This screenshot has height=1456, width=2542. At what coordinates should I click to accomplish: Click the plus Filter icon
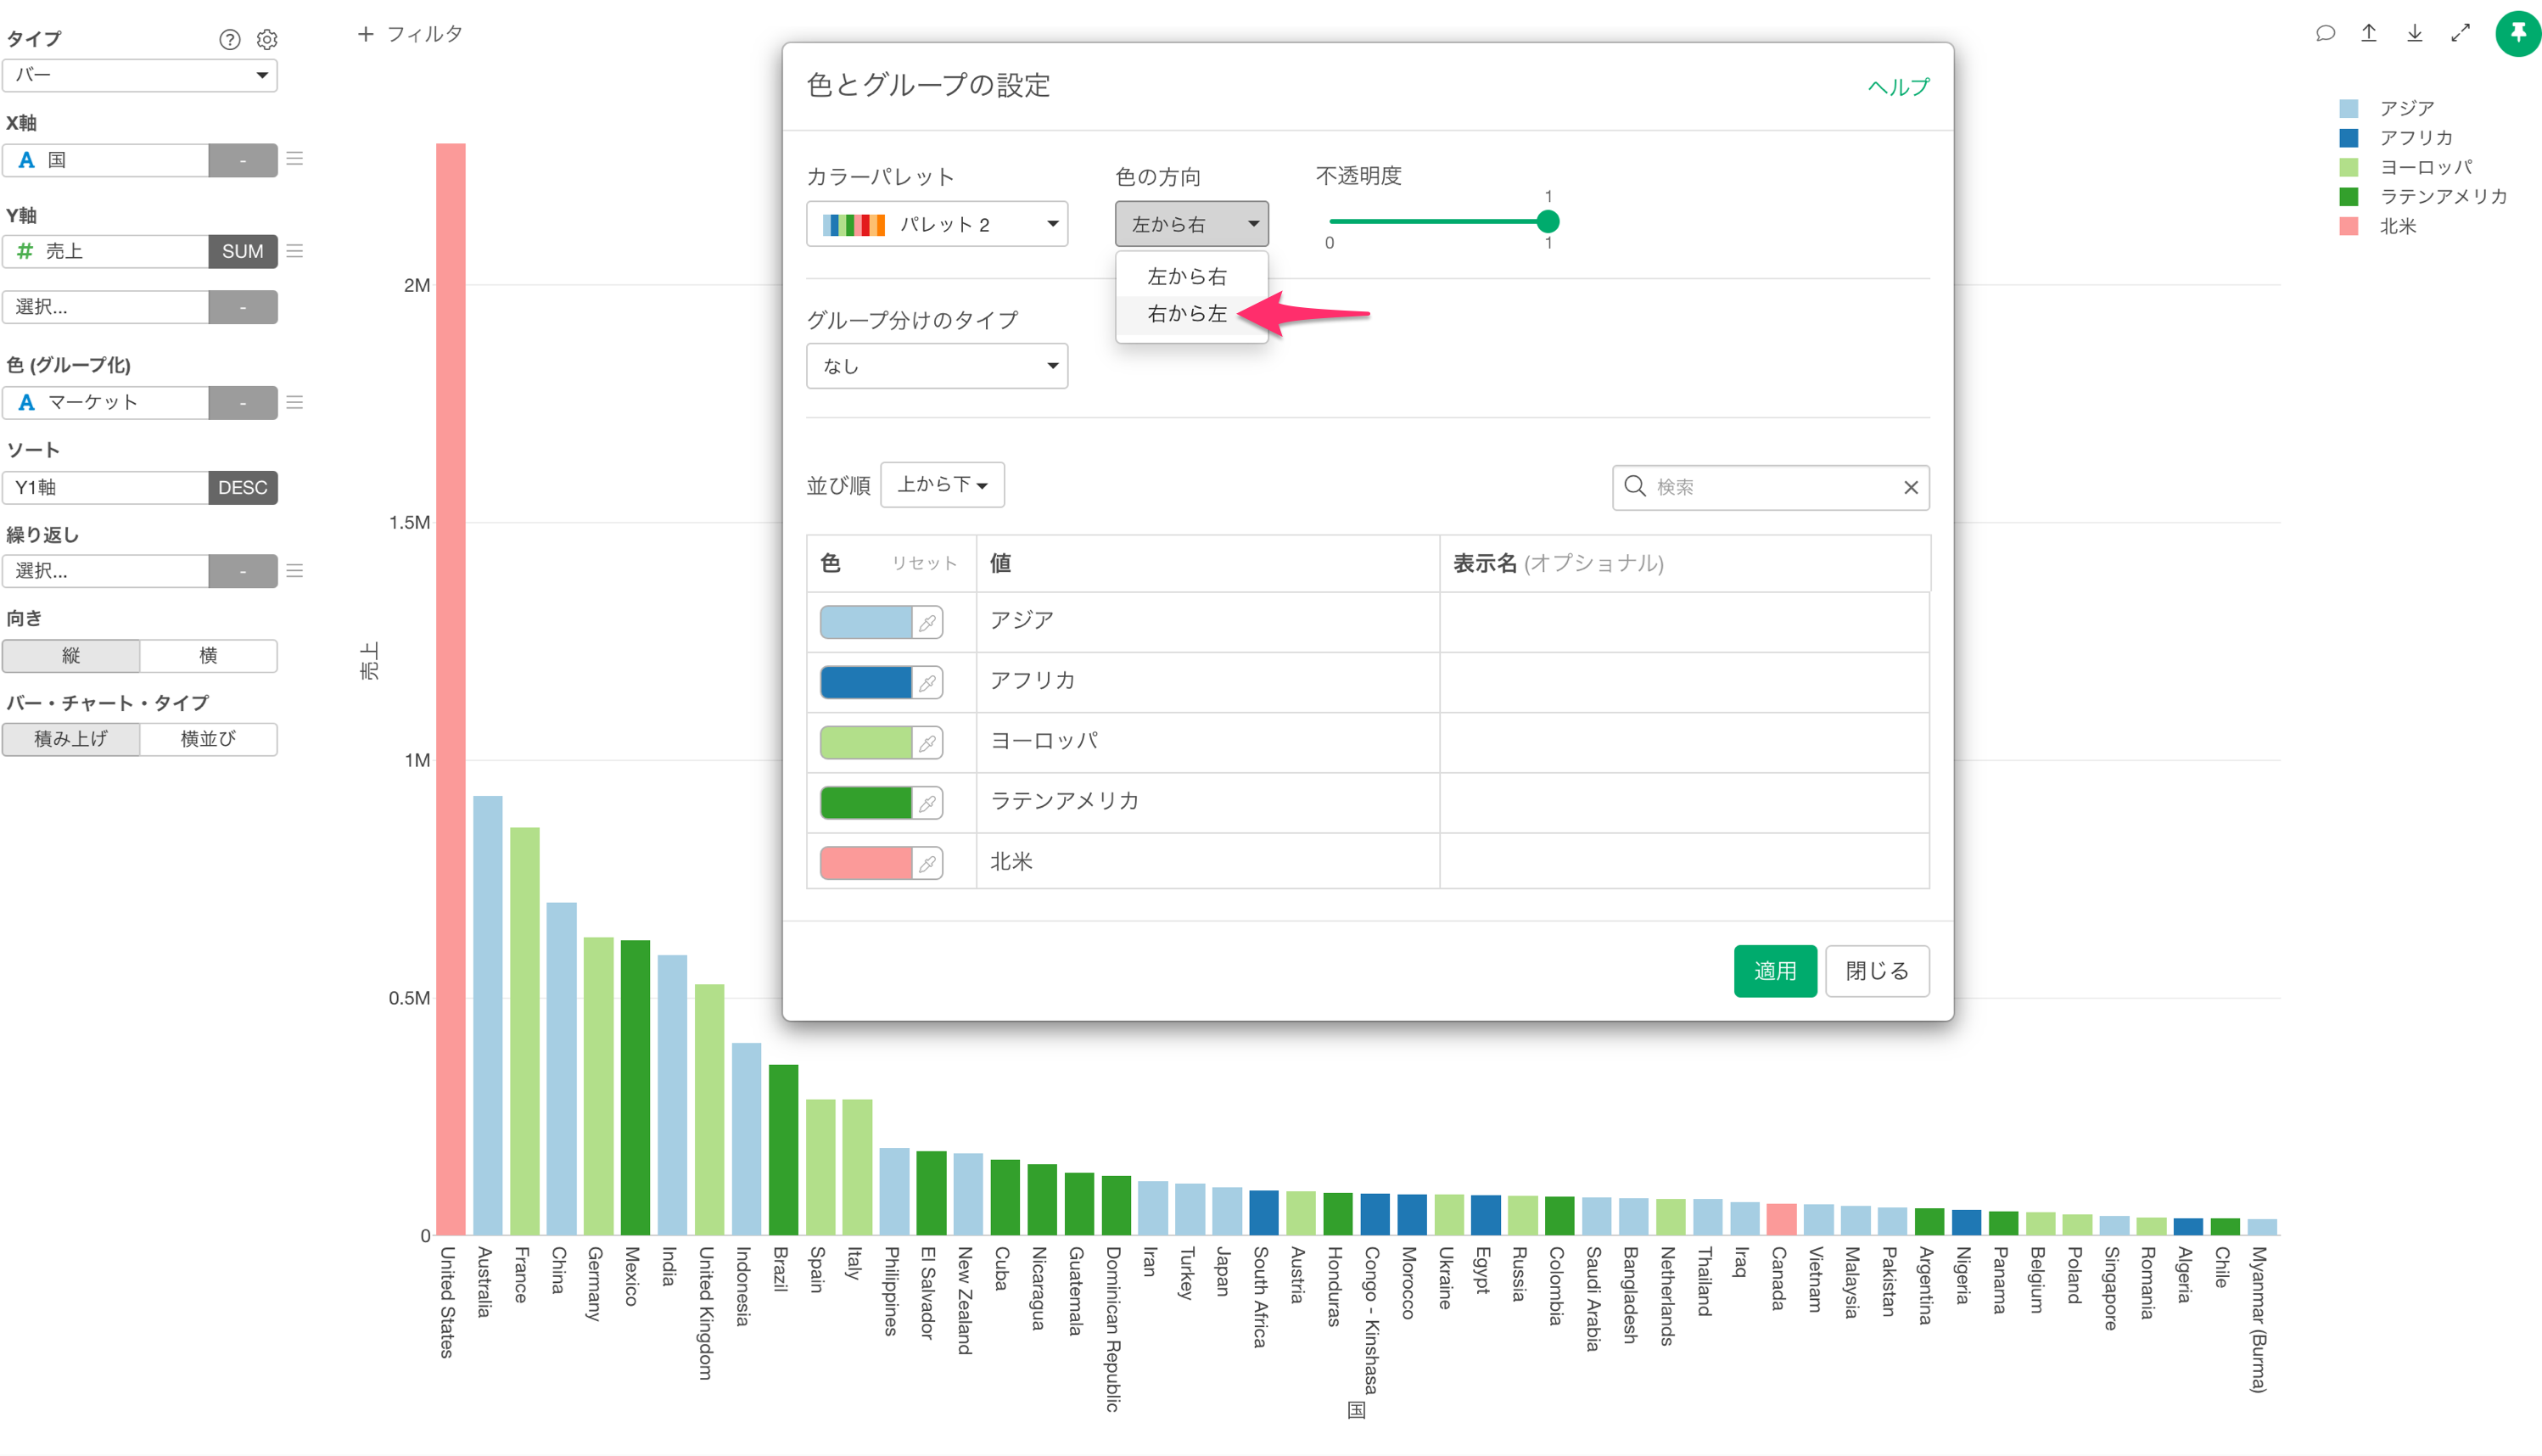click(x=366, y=34)
